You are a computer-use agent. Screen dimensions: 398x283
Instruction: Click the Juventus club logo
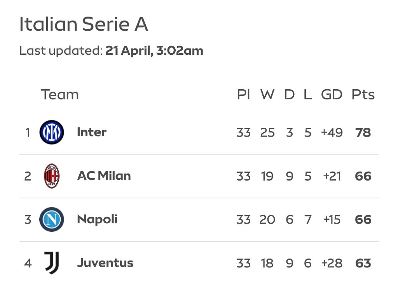pos(52,263)
